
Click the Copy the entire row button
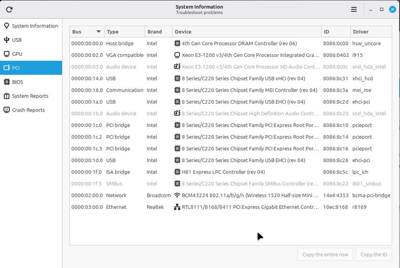pyautogui.click(x=325, y=255)
